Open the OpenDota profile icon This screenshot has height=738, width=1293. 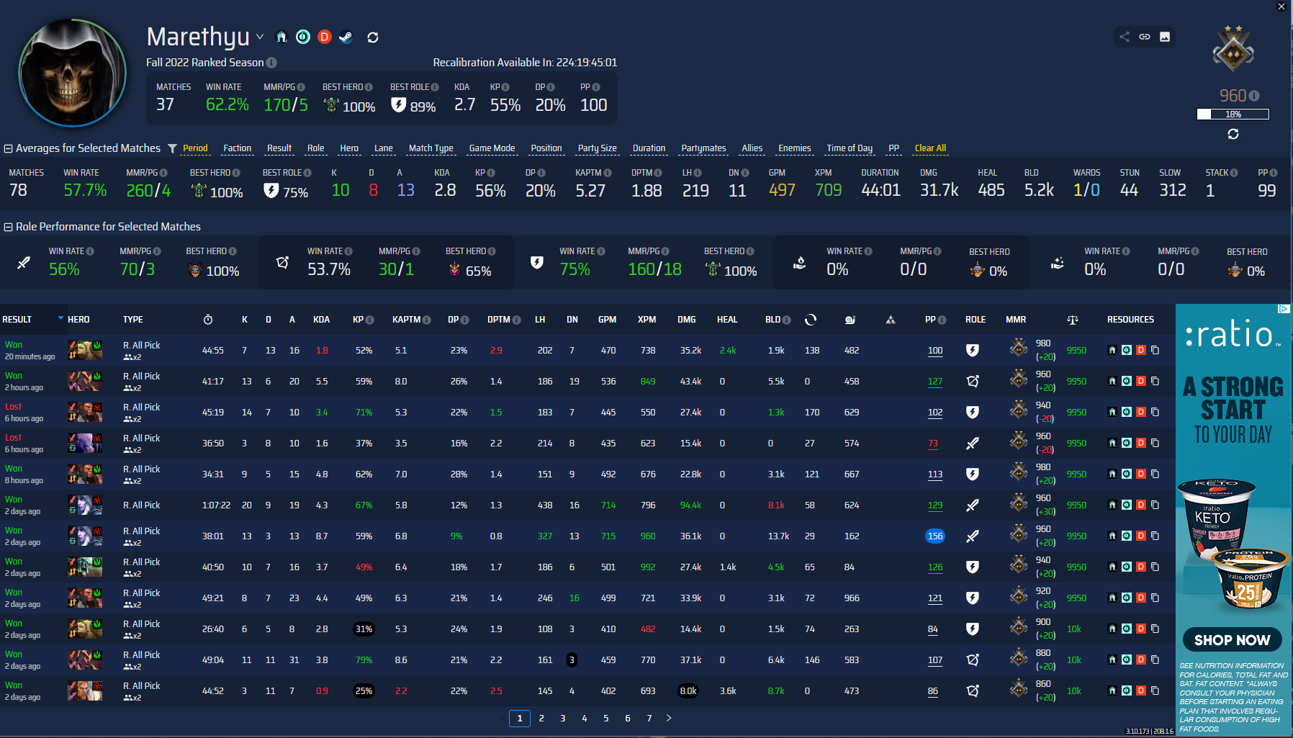[303, 37]
